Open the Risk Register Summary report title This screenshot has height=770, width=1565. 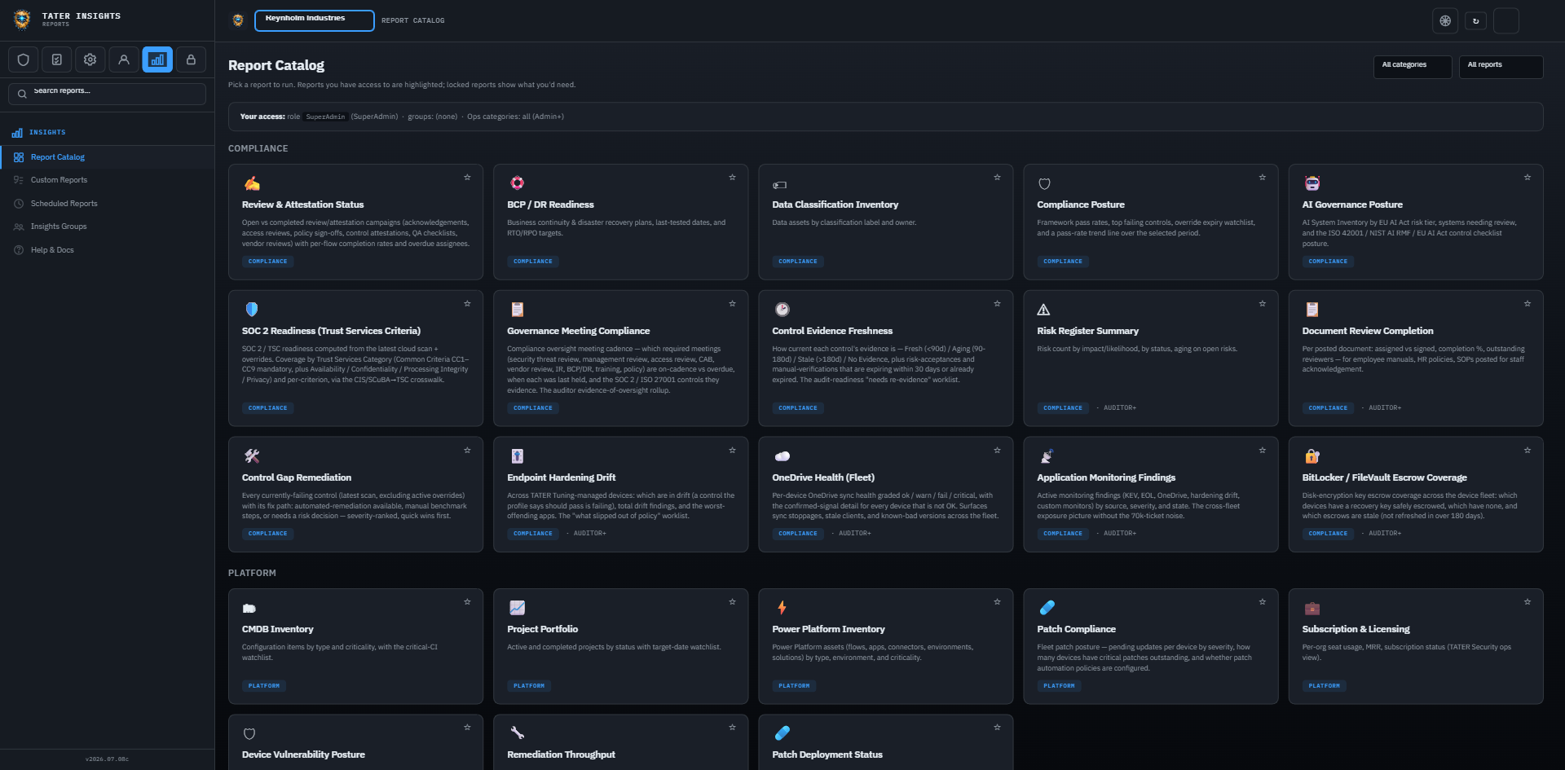pos(1087,331)
